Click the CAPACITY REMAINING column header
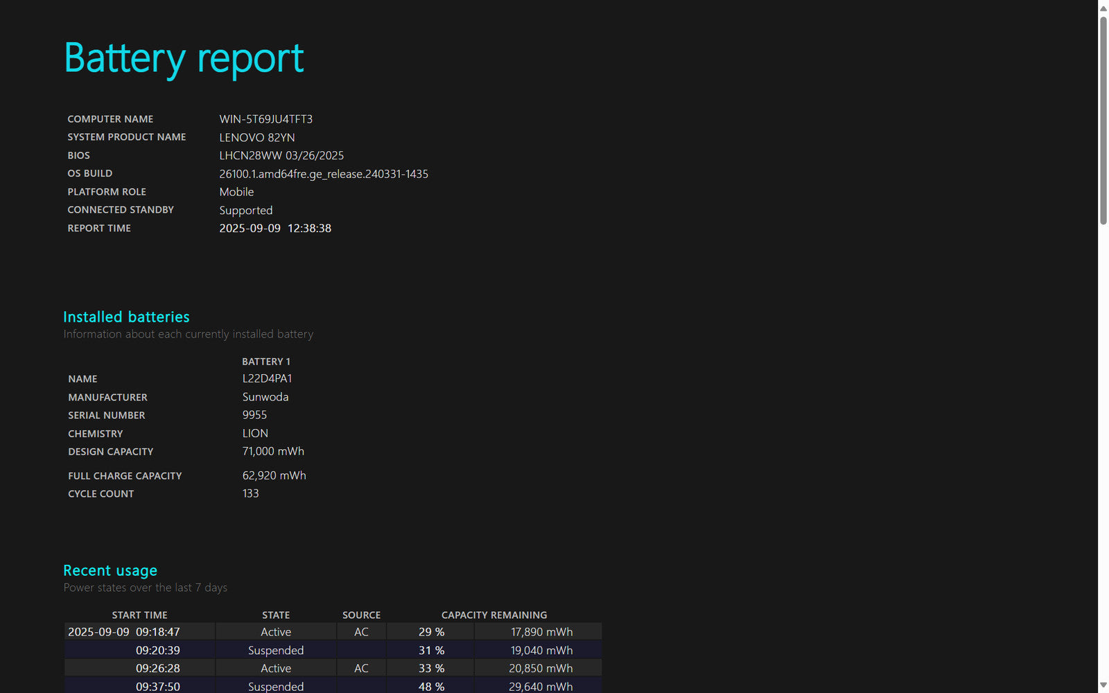This screenshot has width=1109, height=693. point(494,615)
